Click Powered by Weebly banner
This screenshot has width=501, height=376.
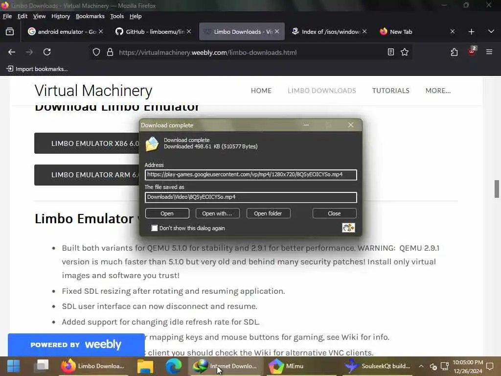point(76,345)
